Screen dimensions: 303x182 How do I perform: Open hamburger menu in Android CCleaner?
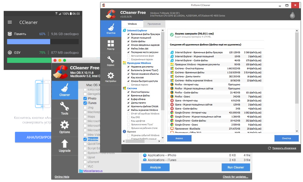[10, 22]
